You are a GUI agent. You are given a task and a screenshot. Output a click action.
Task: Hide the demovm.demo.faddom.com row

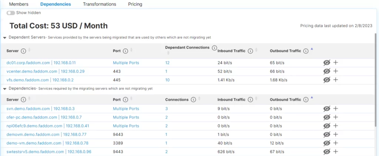pos(327,135)
